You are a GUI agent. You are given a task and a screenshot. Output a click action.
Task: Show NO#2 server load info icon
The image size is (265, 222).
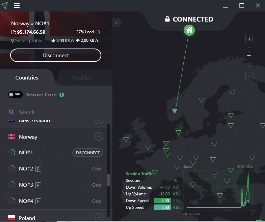pos(12,169)
